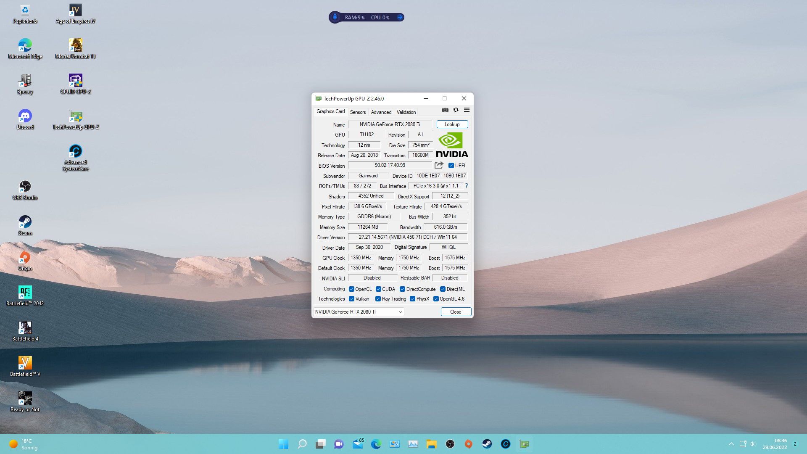
Task: Switch to the Sensors tab
Action: [358, 112]
